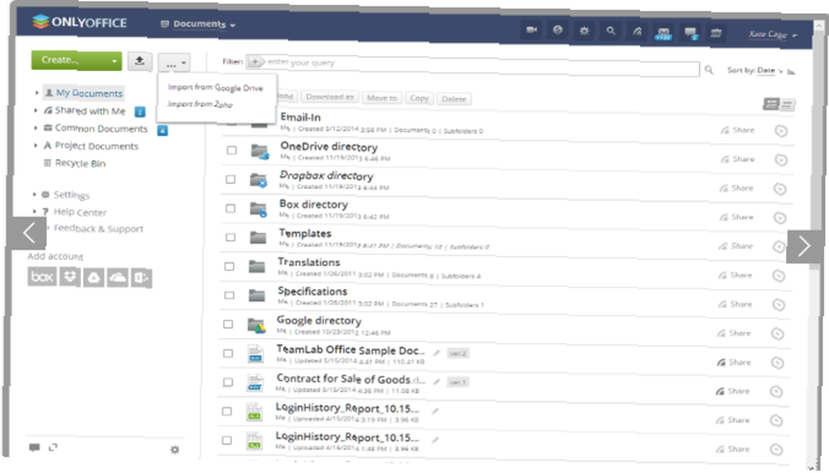Tick checkbox for TeamLab Office Sample Doc
Screen dimensions: 829x473
click(x=229, y=354)
